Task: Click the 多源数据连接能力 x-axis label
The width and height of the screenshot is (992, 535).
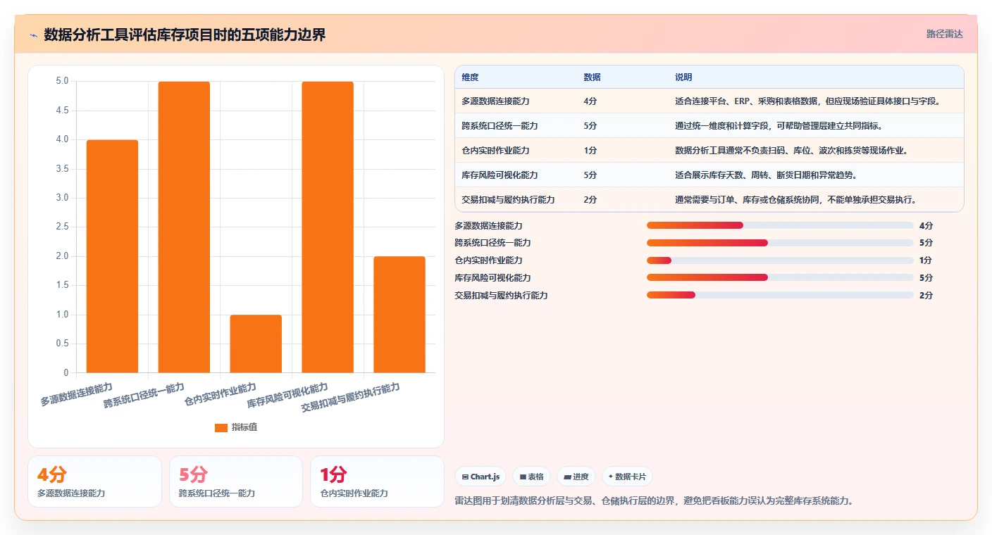Action: [x=76, y=394]
